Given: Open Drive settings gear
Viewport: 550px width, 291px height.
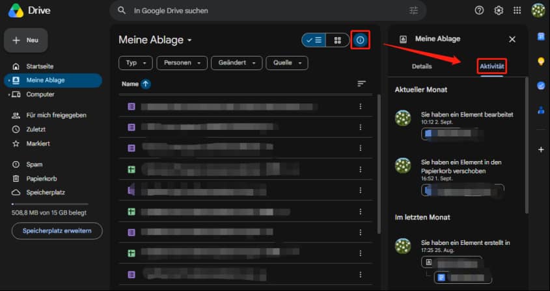Looking at the screenshot, I should pyautogui.click(x=499, y=10).
